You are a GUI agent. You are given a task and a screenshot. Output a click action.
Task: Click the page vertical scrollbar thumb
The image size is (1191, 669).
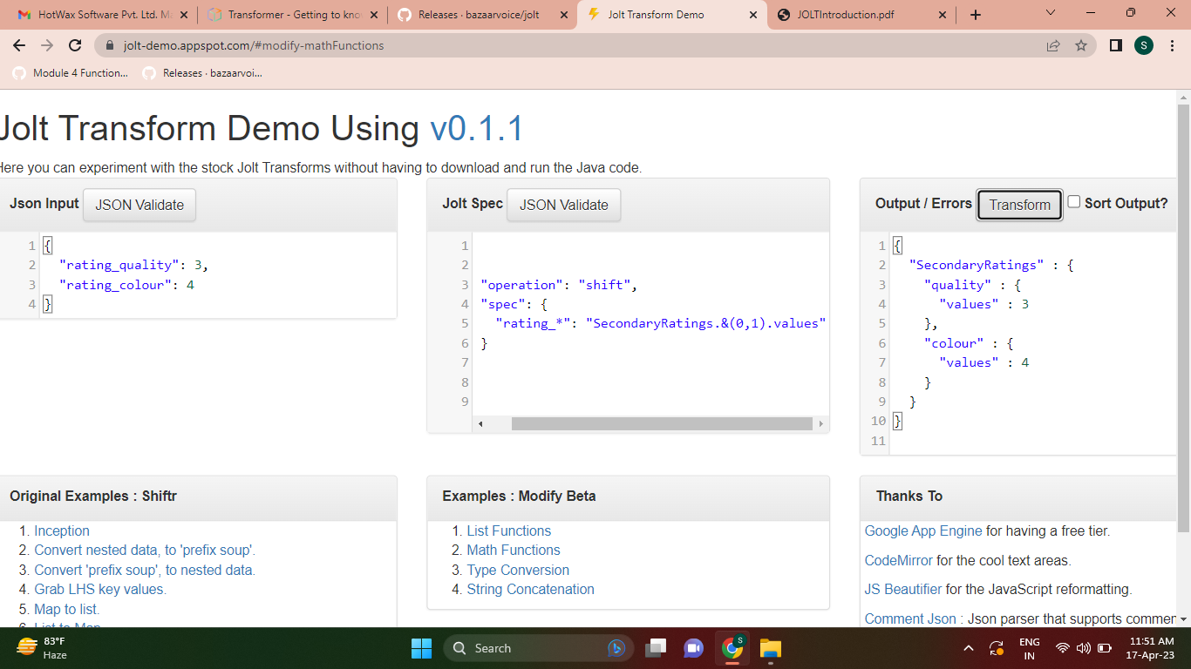pyautogui.click(x=1183, y=318)
